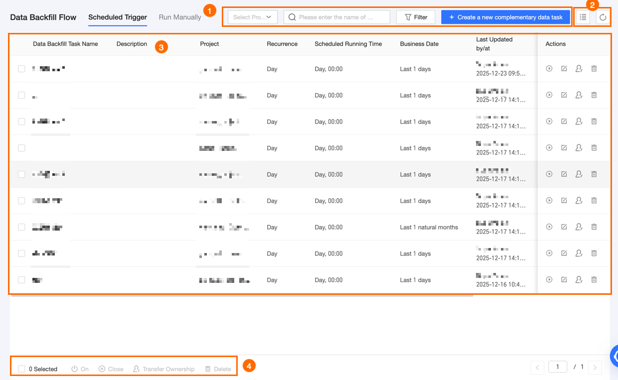Click the 'Data Backfill Task Name' column header
Viewport: 618px width, 380px height.
coord(65,44)
